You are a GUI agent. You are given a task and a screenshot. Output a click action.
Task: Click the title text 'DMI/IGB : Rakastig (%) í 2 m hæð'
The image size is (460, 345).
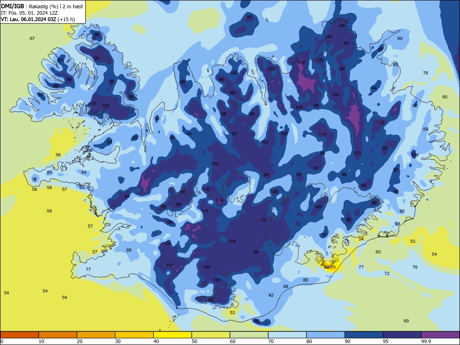point(42,6)
